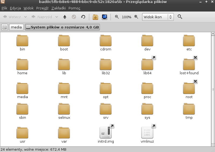Select the lib32 folder
The image size is (215, 152).
pyautogui.click(x=106, y=66)
